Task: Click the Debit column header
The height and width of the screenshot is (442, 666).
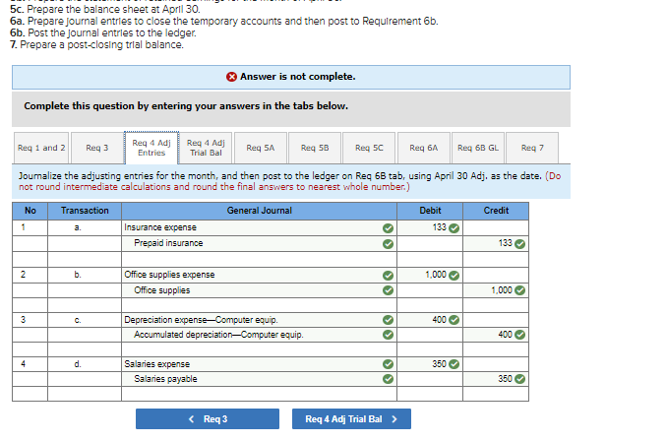Action: click(430, 211)
